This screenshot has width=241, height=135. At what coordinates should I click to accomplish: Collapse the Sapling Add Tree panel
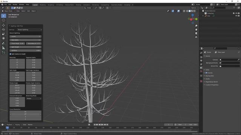click(x=9, y=26)
